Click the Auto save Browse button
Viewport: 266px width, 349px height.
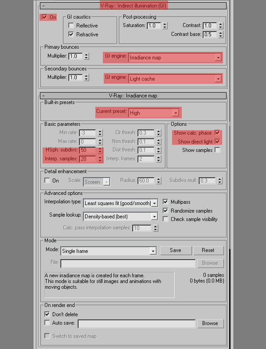click(x=210, y=323)
